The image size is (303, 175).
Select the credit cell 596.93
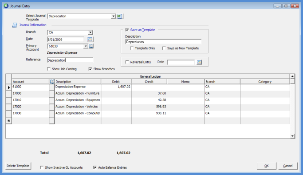point(149,107)
